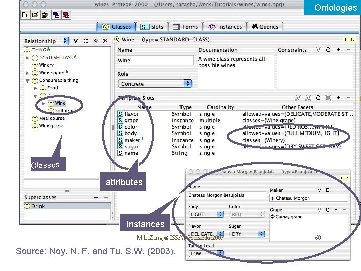Select the Meal course class
The width and height of the screenshot is (361, 271).
pyautogui.click(x=48, y=118)
